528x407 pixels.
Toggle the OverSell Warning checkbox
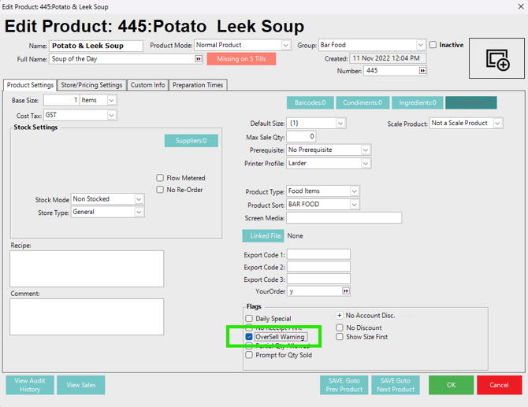[249, 337]
